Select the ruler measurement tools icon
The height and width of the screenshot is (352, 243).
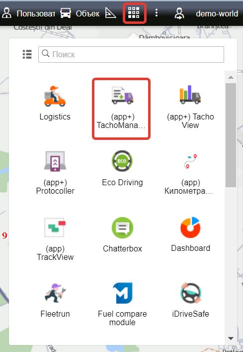pos(111,13)
